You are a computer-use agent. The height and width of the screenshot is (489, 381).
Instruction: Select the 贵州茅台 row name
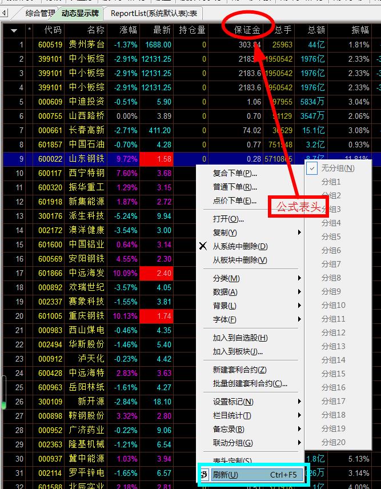[86, 45]
